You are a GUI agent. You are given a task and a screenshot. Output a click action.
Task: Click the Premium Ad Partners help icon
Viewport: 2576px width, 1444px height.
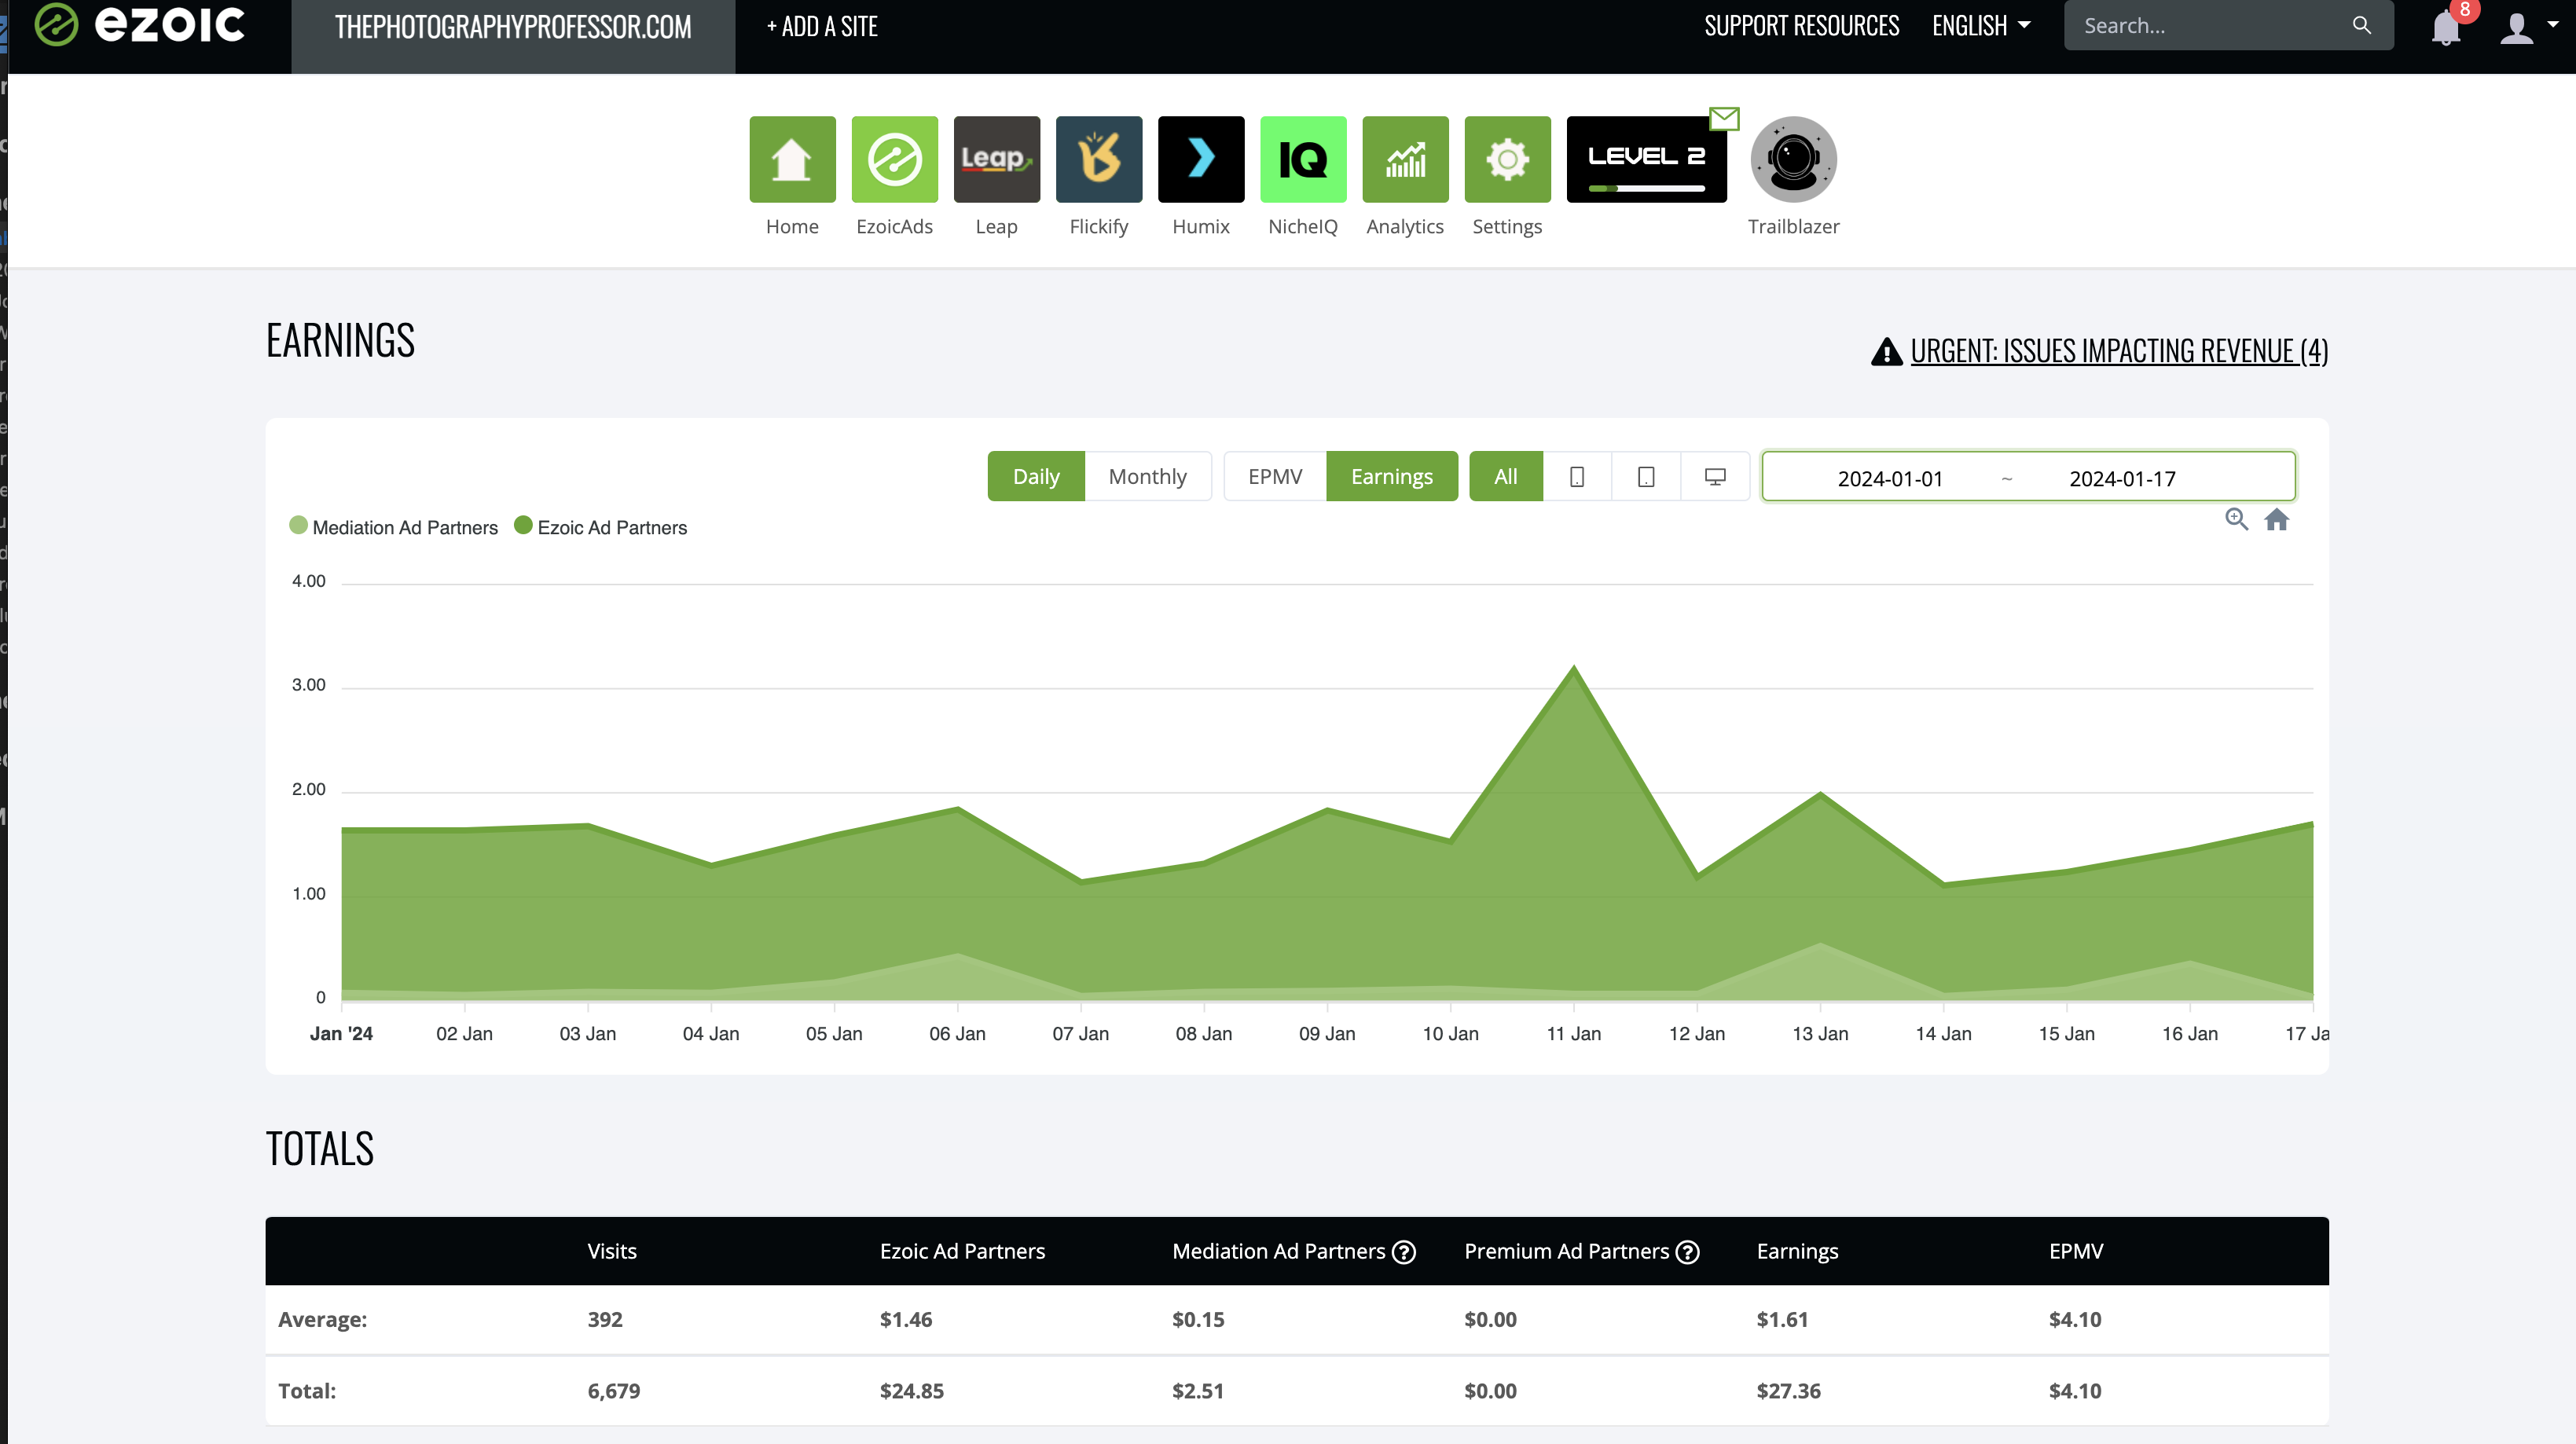[x=1687, y=1252]
